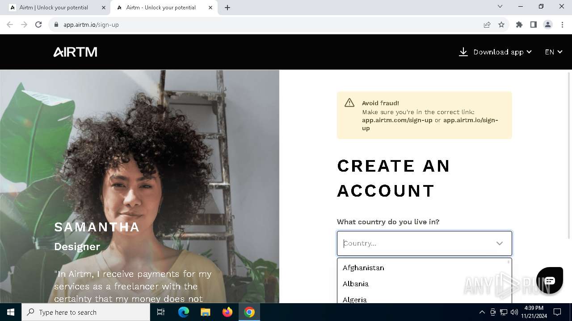Click the Airtm logo in header
The image size is (572, 321).
(x=75, y=52)
